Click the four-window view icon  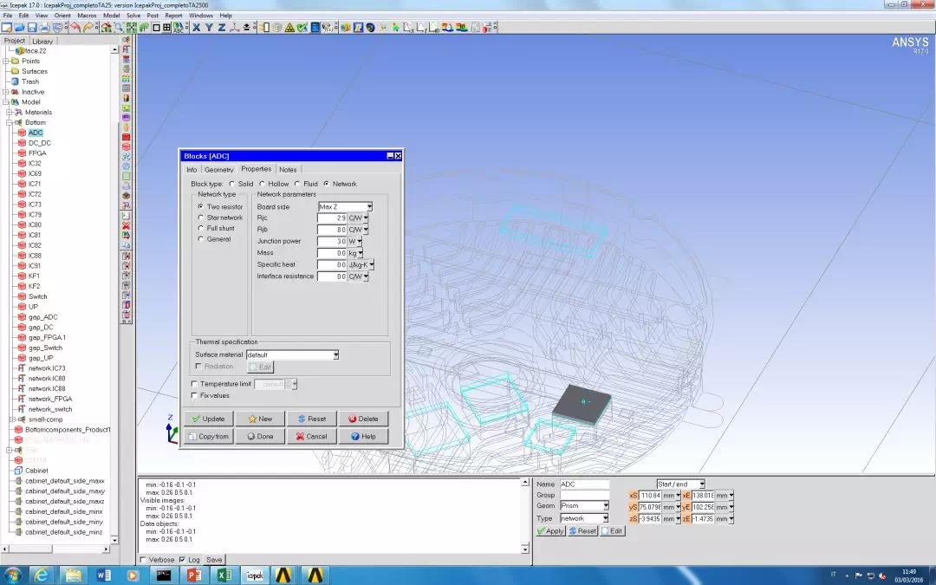166,28
